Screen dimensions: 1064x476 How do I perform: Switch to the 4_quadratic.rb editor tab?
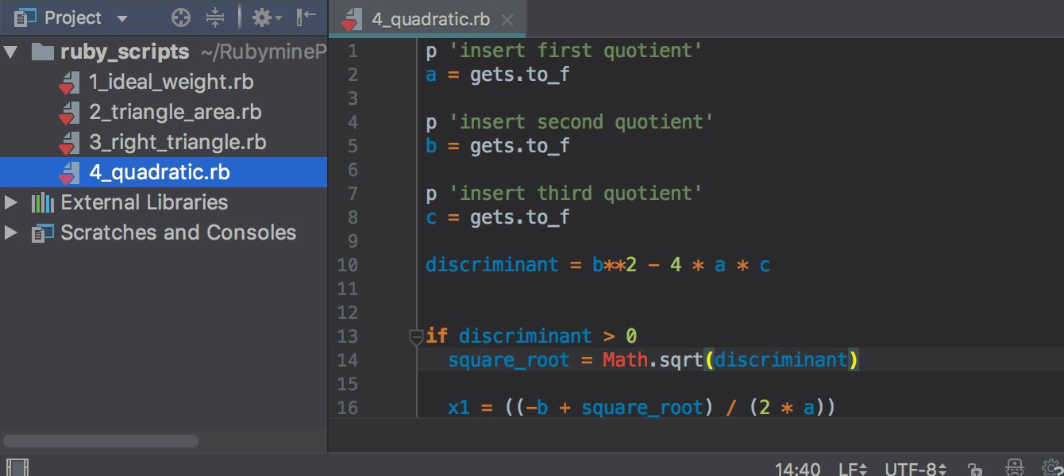point(429,20)
